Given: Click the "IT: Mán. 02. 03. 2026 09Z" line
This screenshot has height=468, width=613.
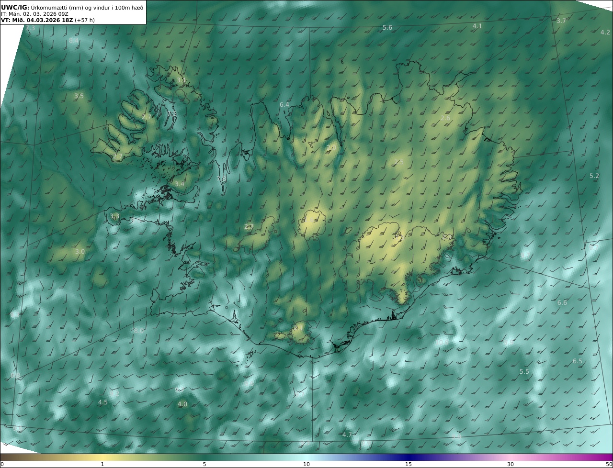Looking at the screenshot, I should click(x=34, y=14).
